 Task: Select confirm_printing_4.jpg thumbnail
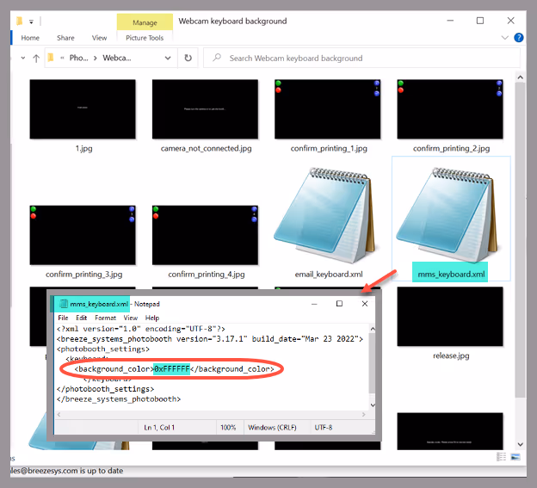pos(205,235)
